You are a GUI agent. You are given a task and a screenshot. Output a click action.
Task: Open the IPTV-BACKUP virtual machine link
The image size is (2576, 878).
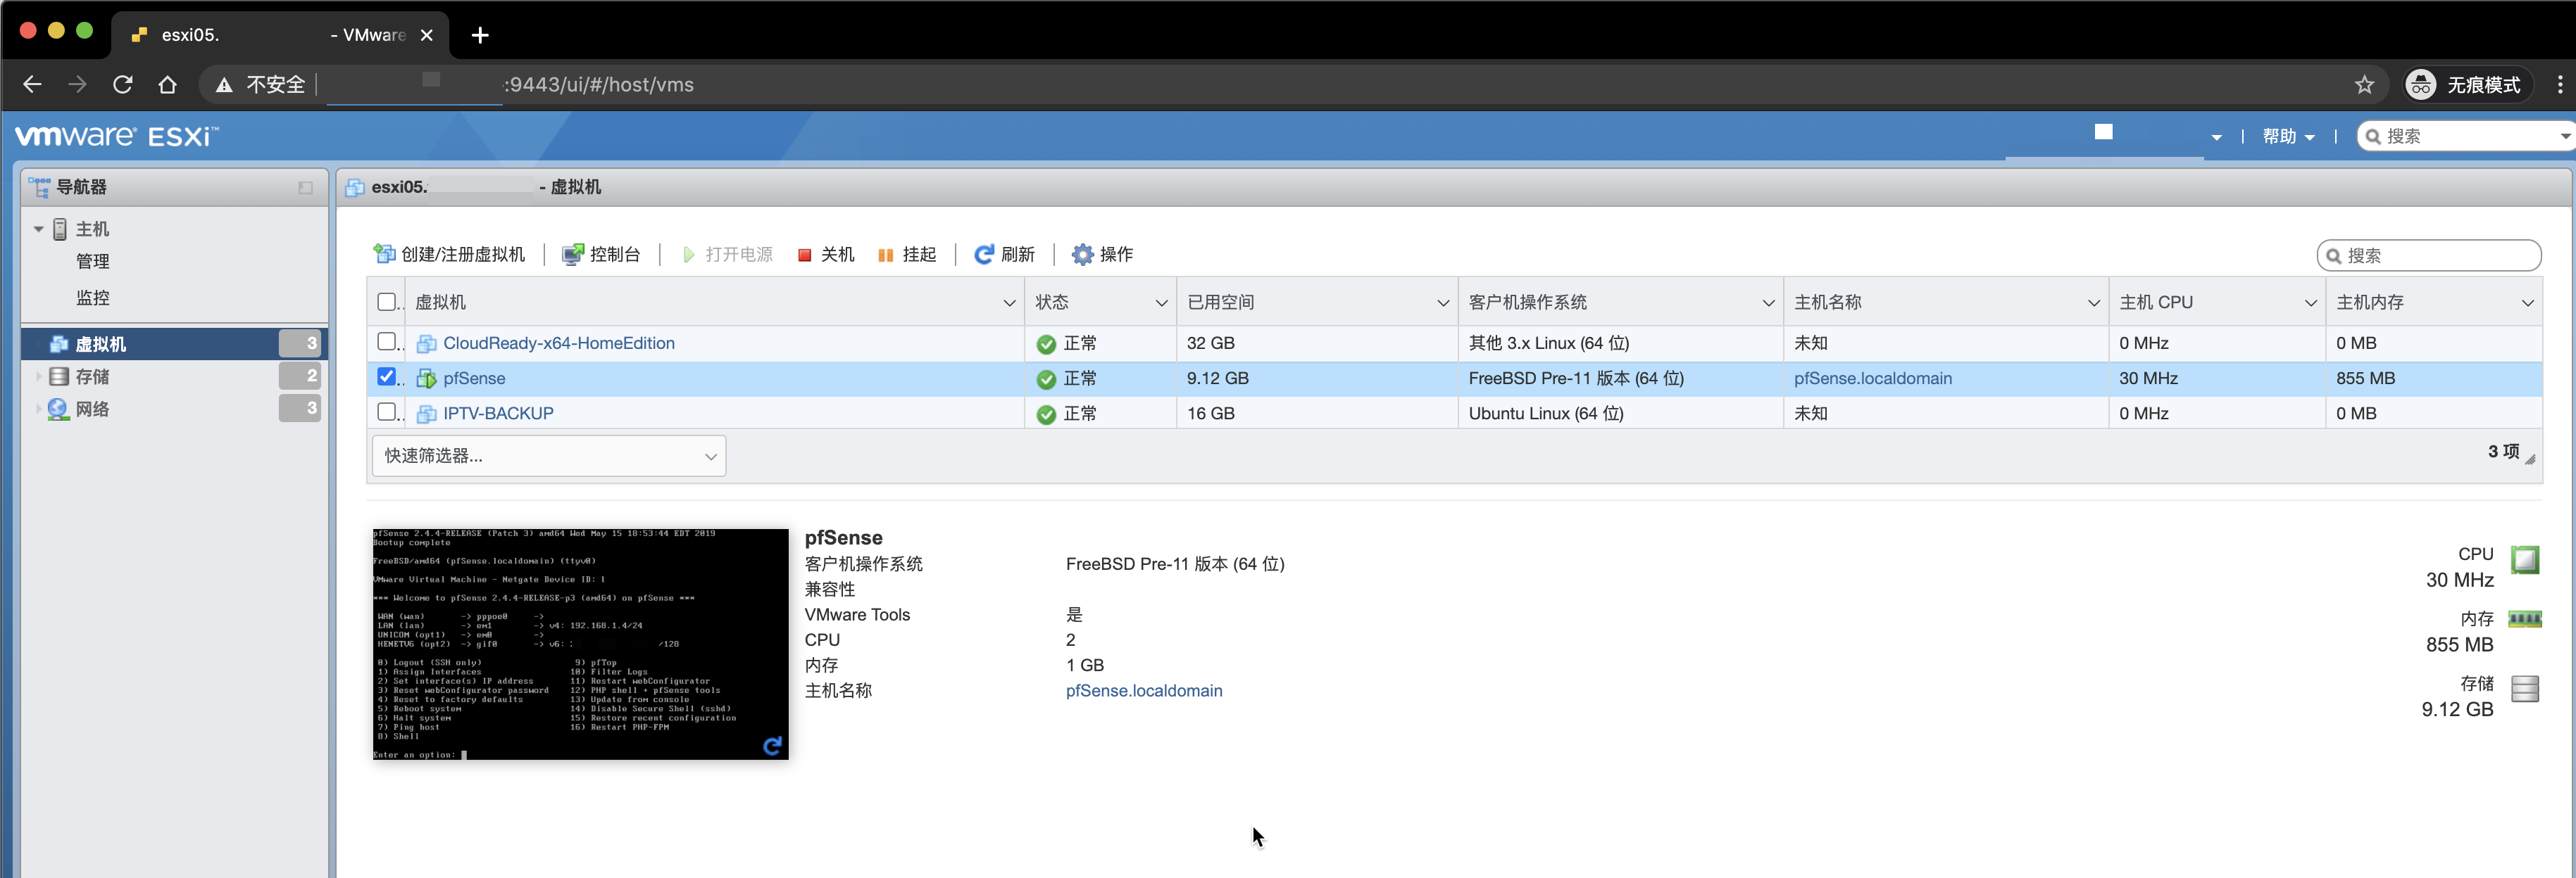498,412
